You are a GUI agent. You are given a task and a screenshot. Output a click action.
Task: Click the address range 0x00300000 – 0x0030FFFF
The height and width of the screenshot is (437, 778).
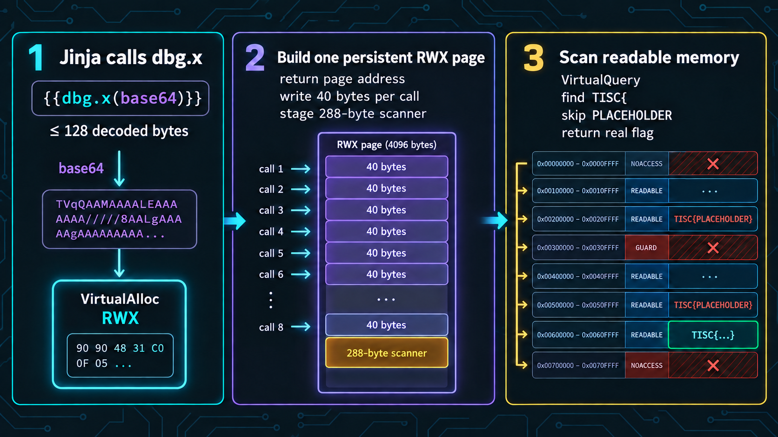point(578,248)
